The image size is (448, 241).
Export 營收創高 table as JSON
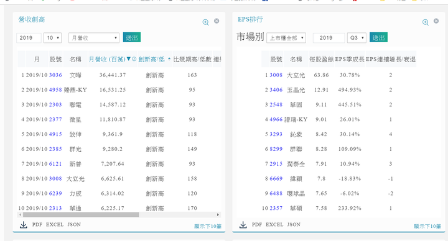click(74, 224)
